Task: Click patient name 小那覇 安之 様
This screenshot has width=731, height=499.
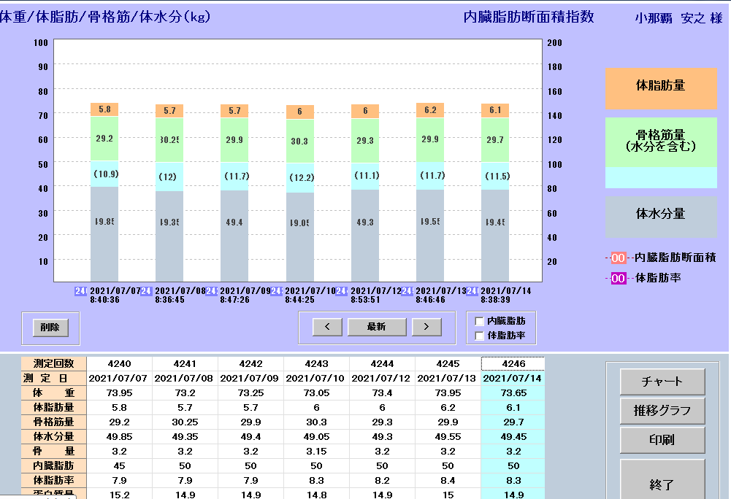Action: [x=678, y=18]
